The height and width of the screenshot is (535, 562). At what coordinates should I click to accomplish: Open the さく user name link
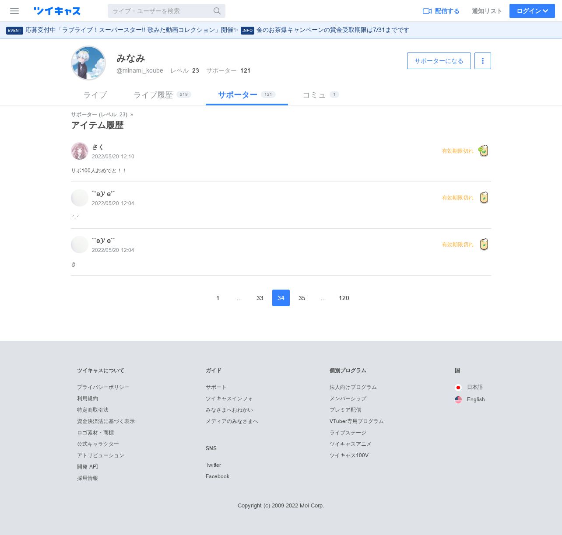pyautogui.click(x=98, y=147)
